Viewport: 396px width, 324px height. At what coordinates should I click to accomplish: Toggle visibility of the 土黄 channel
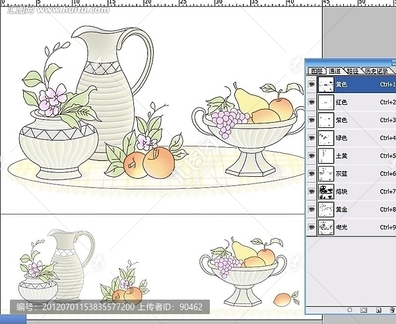(x=312, y=156)
